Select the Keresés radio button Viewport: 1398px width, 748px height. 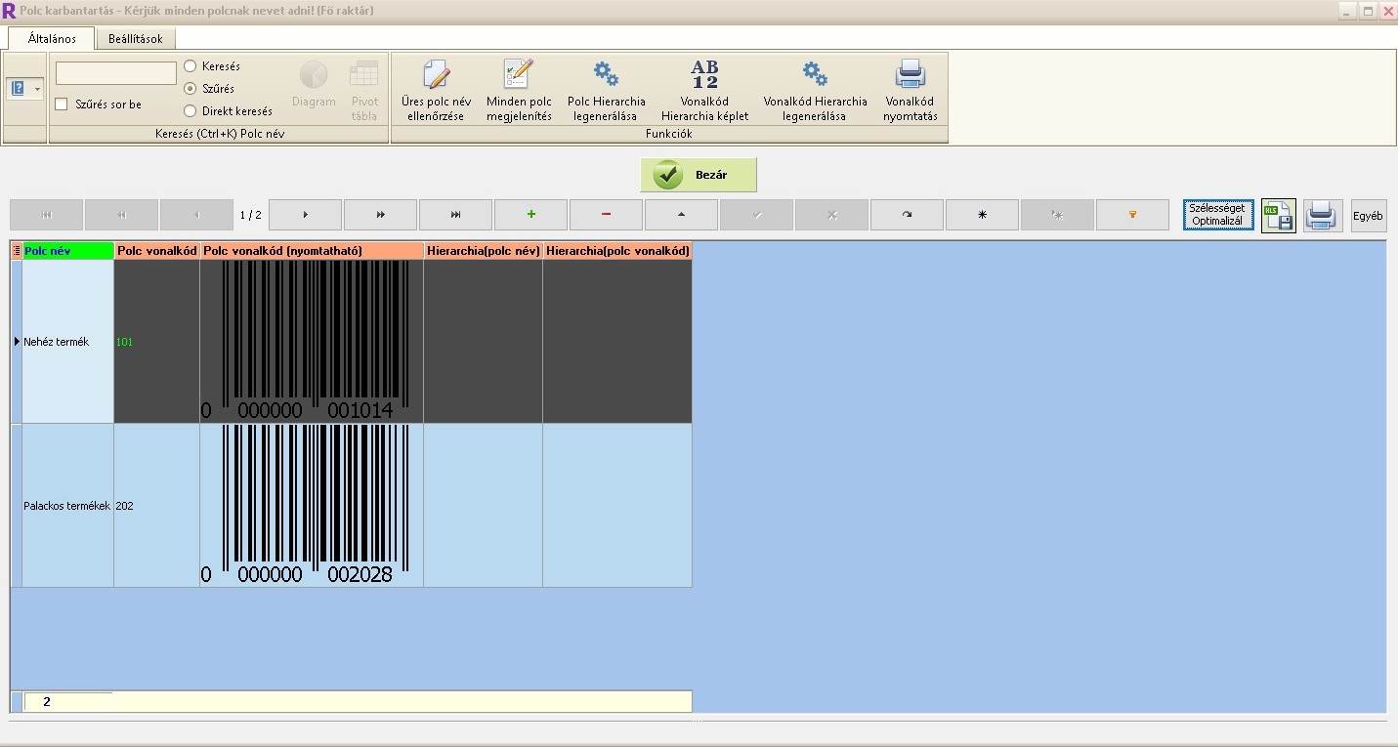point(191,66)
